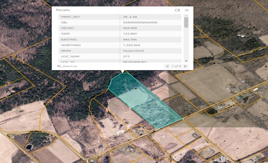This screenshot has height=163, width=268.
Task: Click the Zoom to magnifier icon
Action: [59, 66]
